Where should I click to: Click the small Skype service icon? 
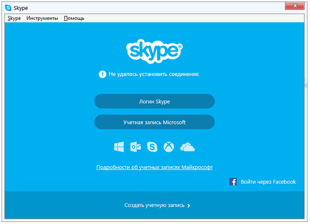[152, 147]
